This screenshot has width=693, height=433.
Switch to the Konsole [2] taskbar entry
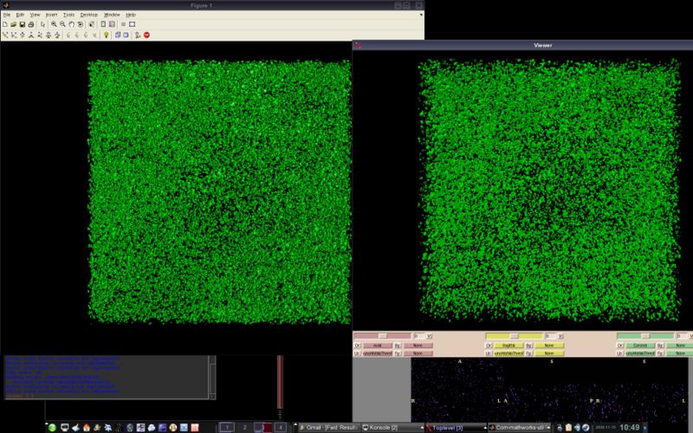click(x=392, y=427)
